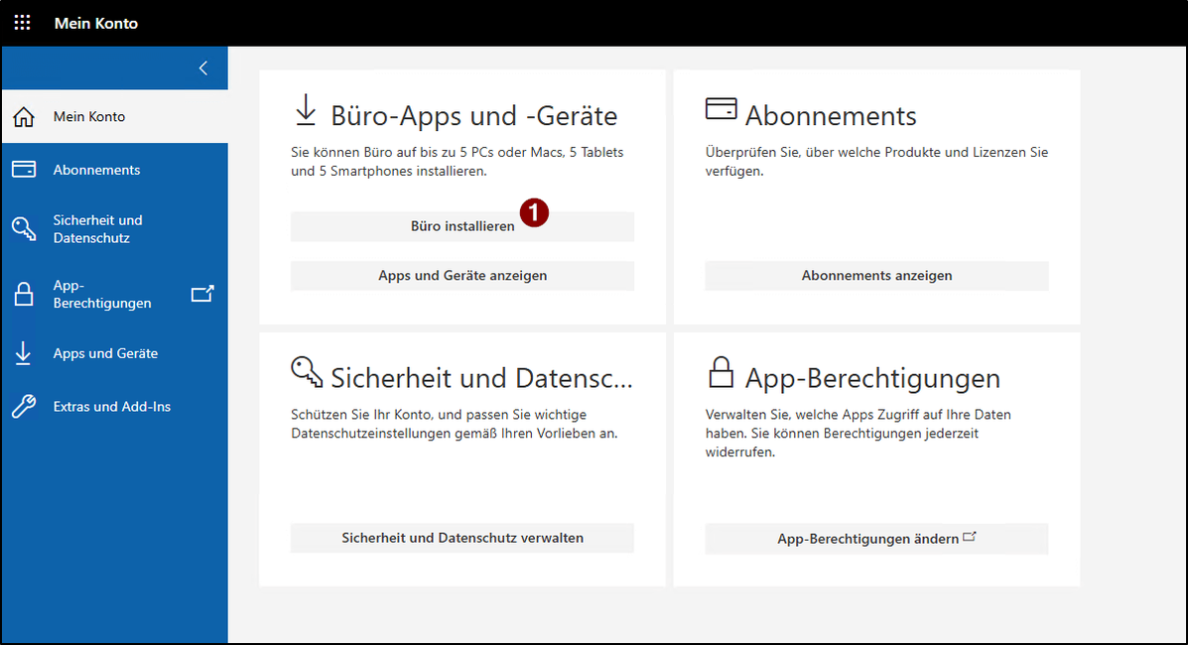
Task: Click the padlock icon in the sidebar
Action: pos(24,294)
